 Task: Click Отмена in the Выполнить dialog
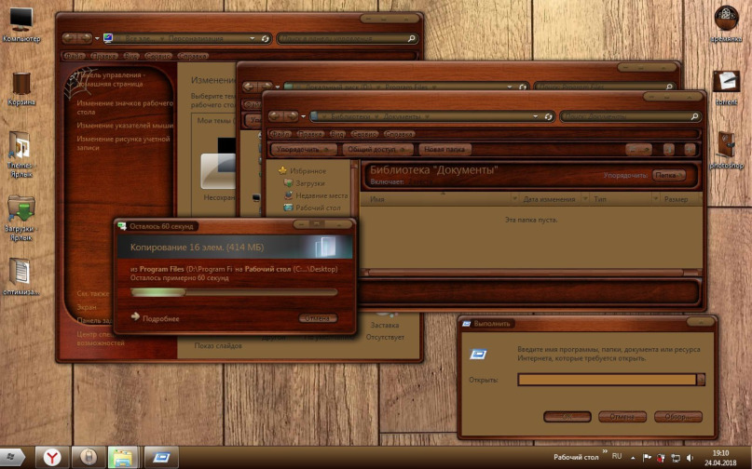622,417
